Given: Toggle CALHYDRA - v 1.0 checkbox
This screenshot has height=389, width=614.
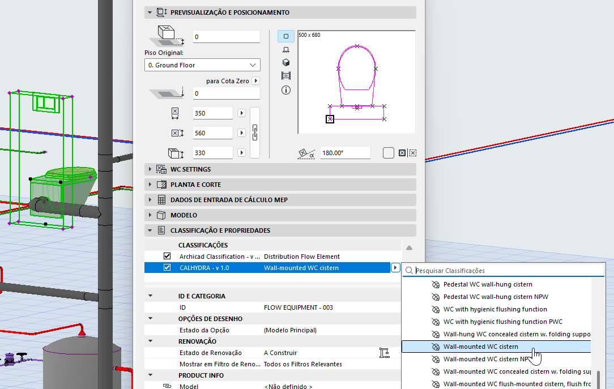Looking at the screenshot, I should pos(167,268).
